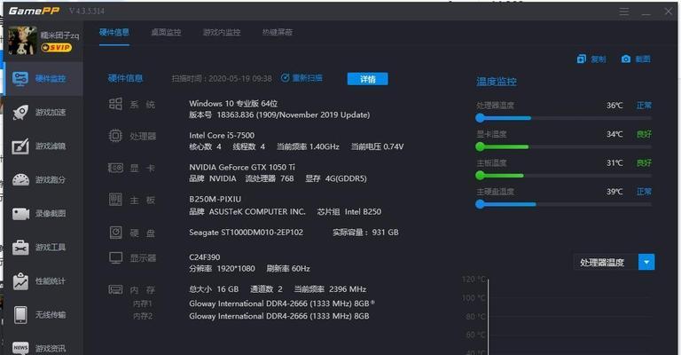
Task: Click the B250M-PIXIU motherboard name
Action: pos(215,199)
